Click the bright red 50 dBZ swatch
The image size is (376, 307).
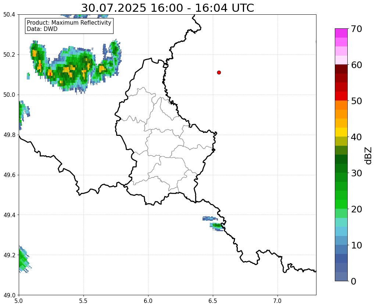[341, 96]
